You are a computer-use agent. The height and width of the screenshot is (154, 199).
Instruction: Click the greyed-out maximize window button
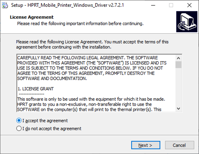coord(171,5)
